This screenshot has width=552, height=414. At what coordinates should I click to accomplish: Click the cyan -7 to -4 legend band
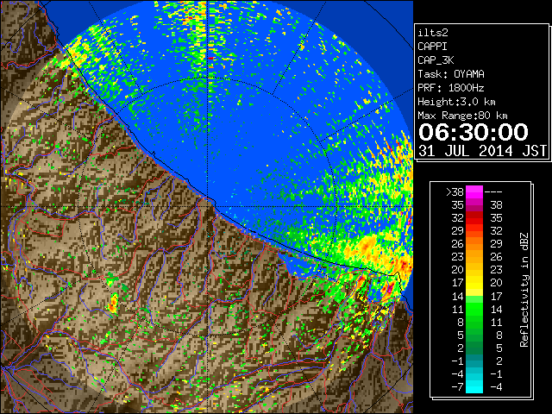(x=474, y=386)
